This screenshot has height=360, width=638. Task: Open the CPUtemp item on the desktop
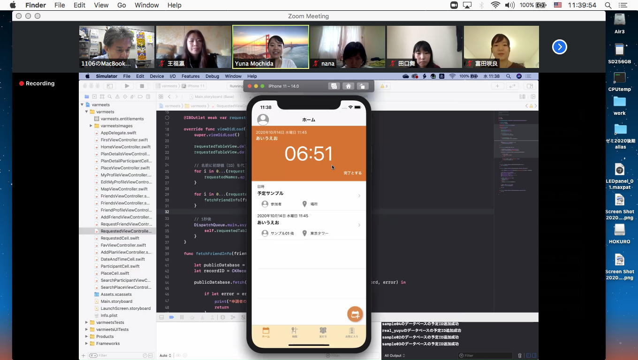point(620,81)
